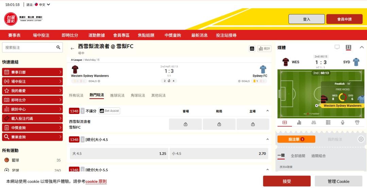Open the language 中文 dropdown

[x=42, y=4]
